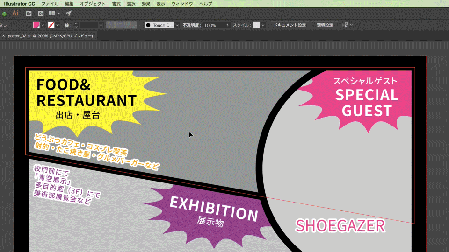Click the stroke weight input field

(x=89, y=25)
